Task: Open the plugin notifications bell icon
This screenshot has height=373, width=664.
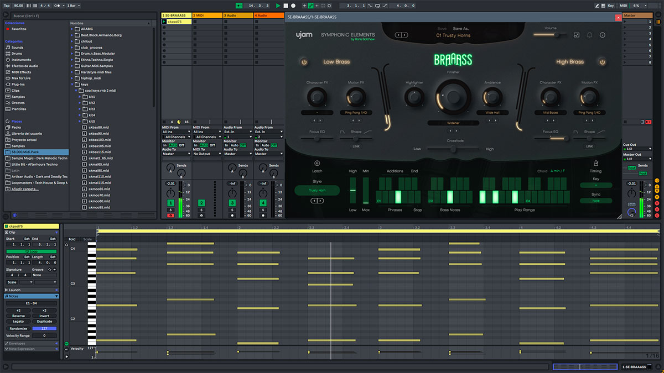Action: click(589, 35)
